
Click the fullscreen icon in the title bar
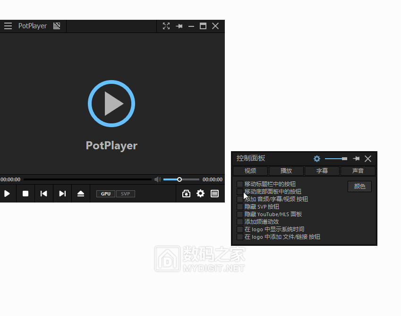(166, 26)
